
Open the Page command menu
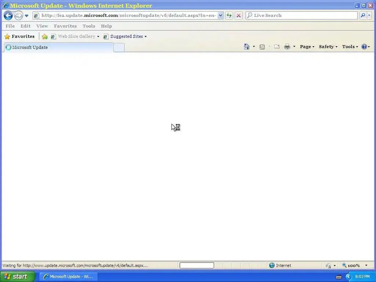(307, 47)
